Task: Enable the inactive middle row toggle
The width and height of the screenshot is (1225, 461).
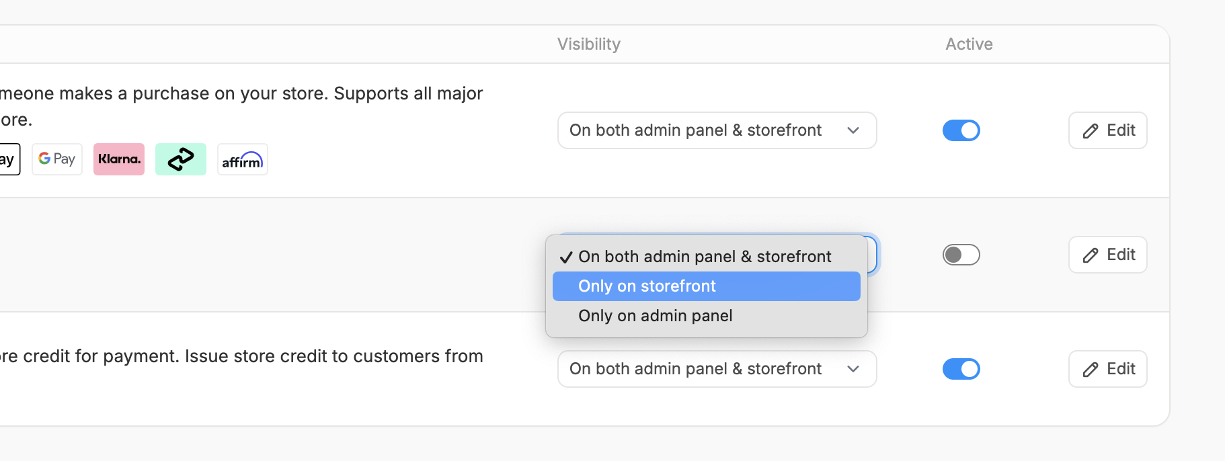Action: pyautogui.click(x=961, y=255)
